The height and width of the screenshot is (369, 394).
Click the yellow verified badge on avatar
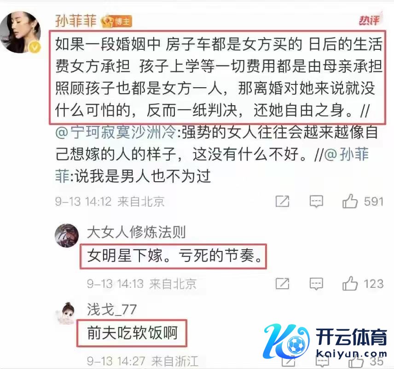click(x=35, y=48)
